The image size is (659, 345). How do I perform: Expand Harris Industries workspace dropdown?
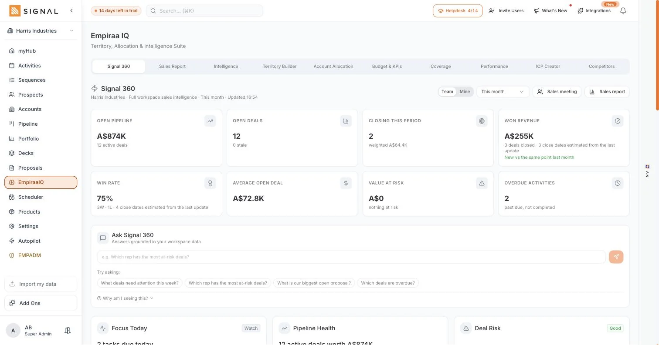pyautogui.click(x=41, y=31)
